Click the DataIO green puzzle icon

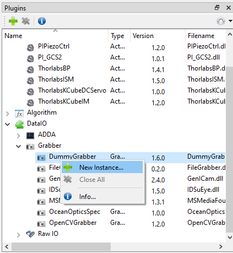pos(19,125)
